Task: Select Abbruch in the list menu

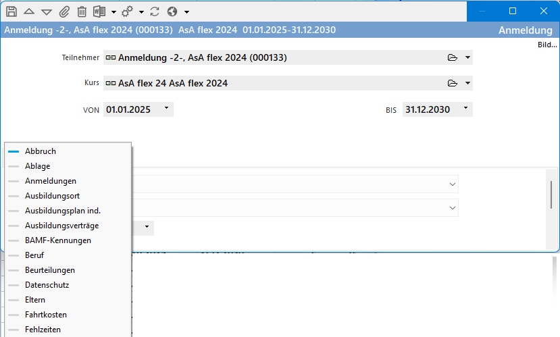Action: [x=41, y=151]
